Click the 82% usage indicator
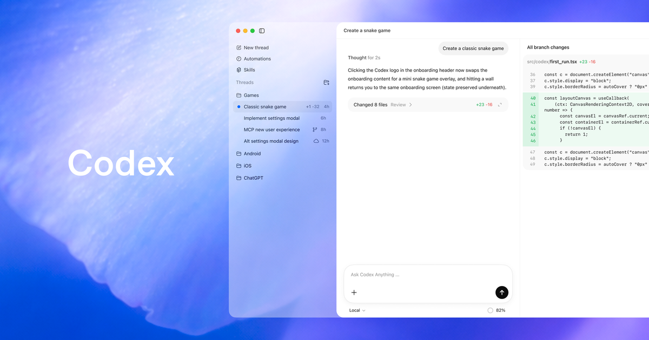The height and width of the screenshot is (340, 649). [x=496, y=310]
